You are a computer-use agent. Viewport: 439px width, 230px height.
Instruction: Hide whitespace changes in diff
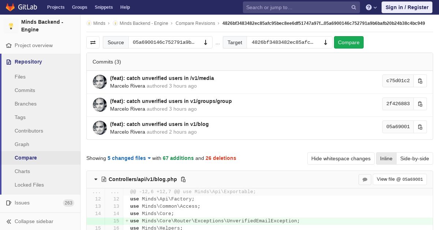341,158
